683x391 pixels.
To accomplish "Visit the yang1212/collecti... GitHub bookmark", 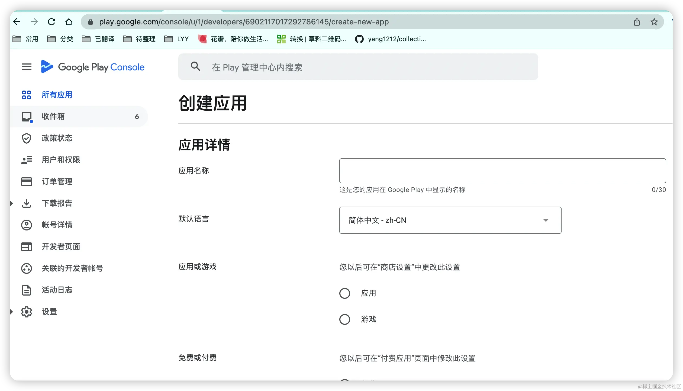I will pos(390,39).
